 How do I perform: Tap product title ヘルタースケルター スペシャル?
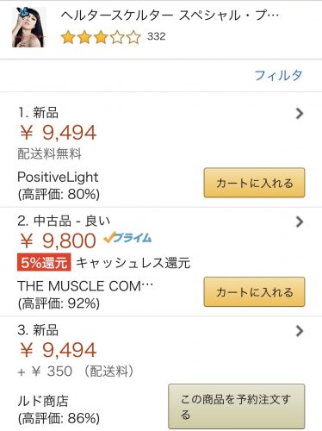170,16
